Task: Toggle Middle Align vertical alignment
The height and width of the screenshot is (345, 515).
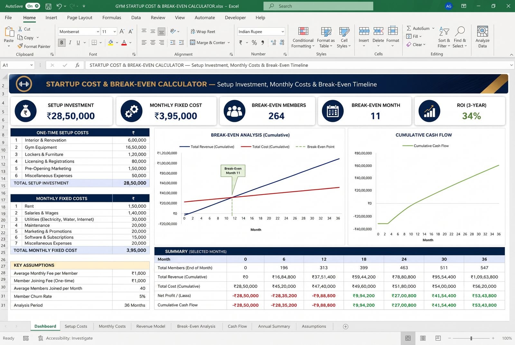Action: pos(153,32)
